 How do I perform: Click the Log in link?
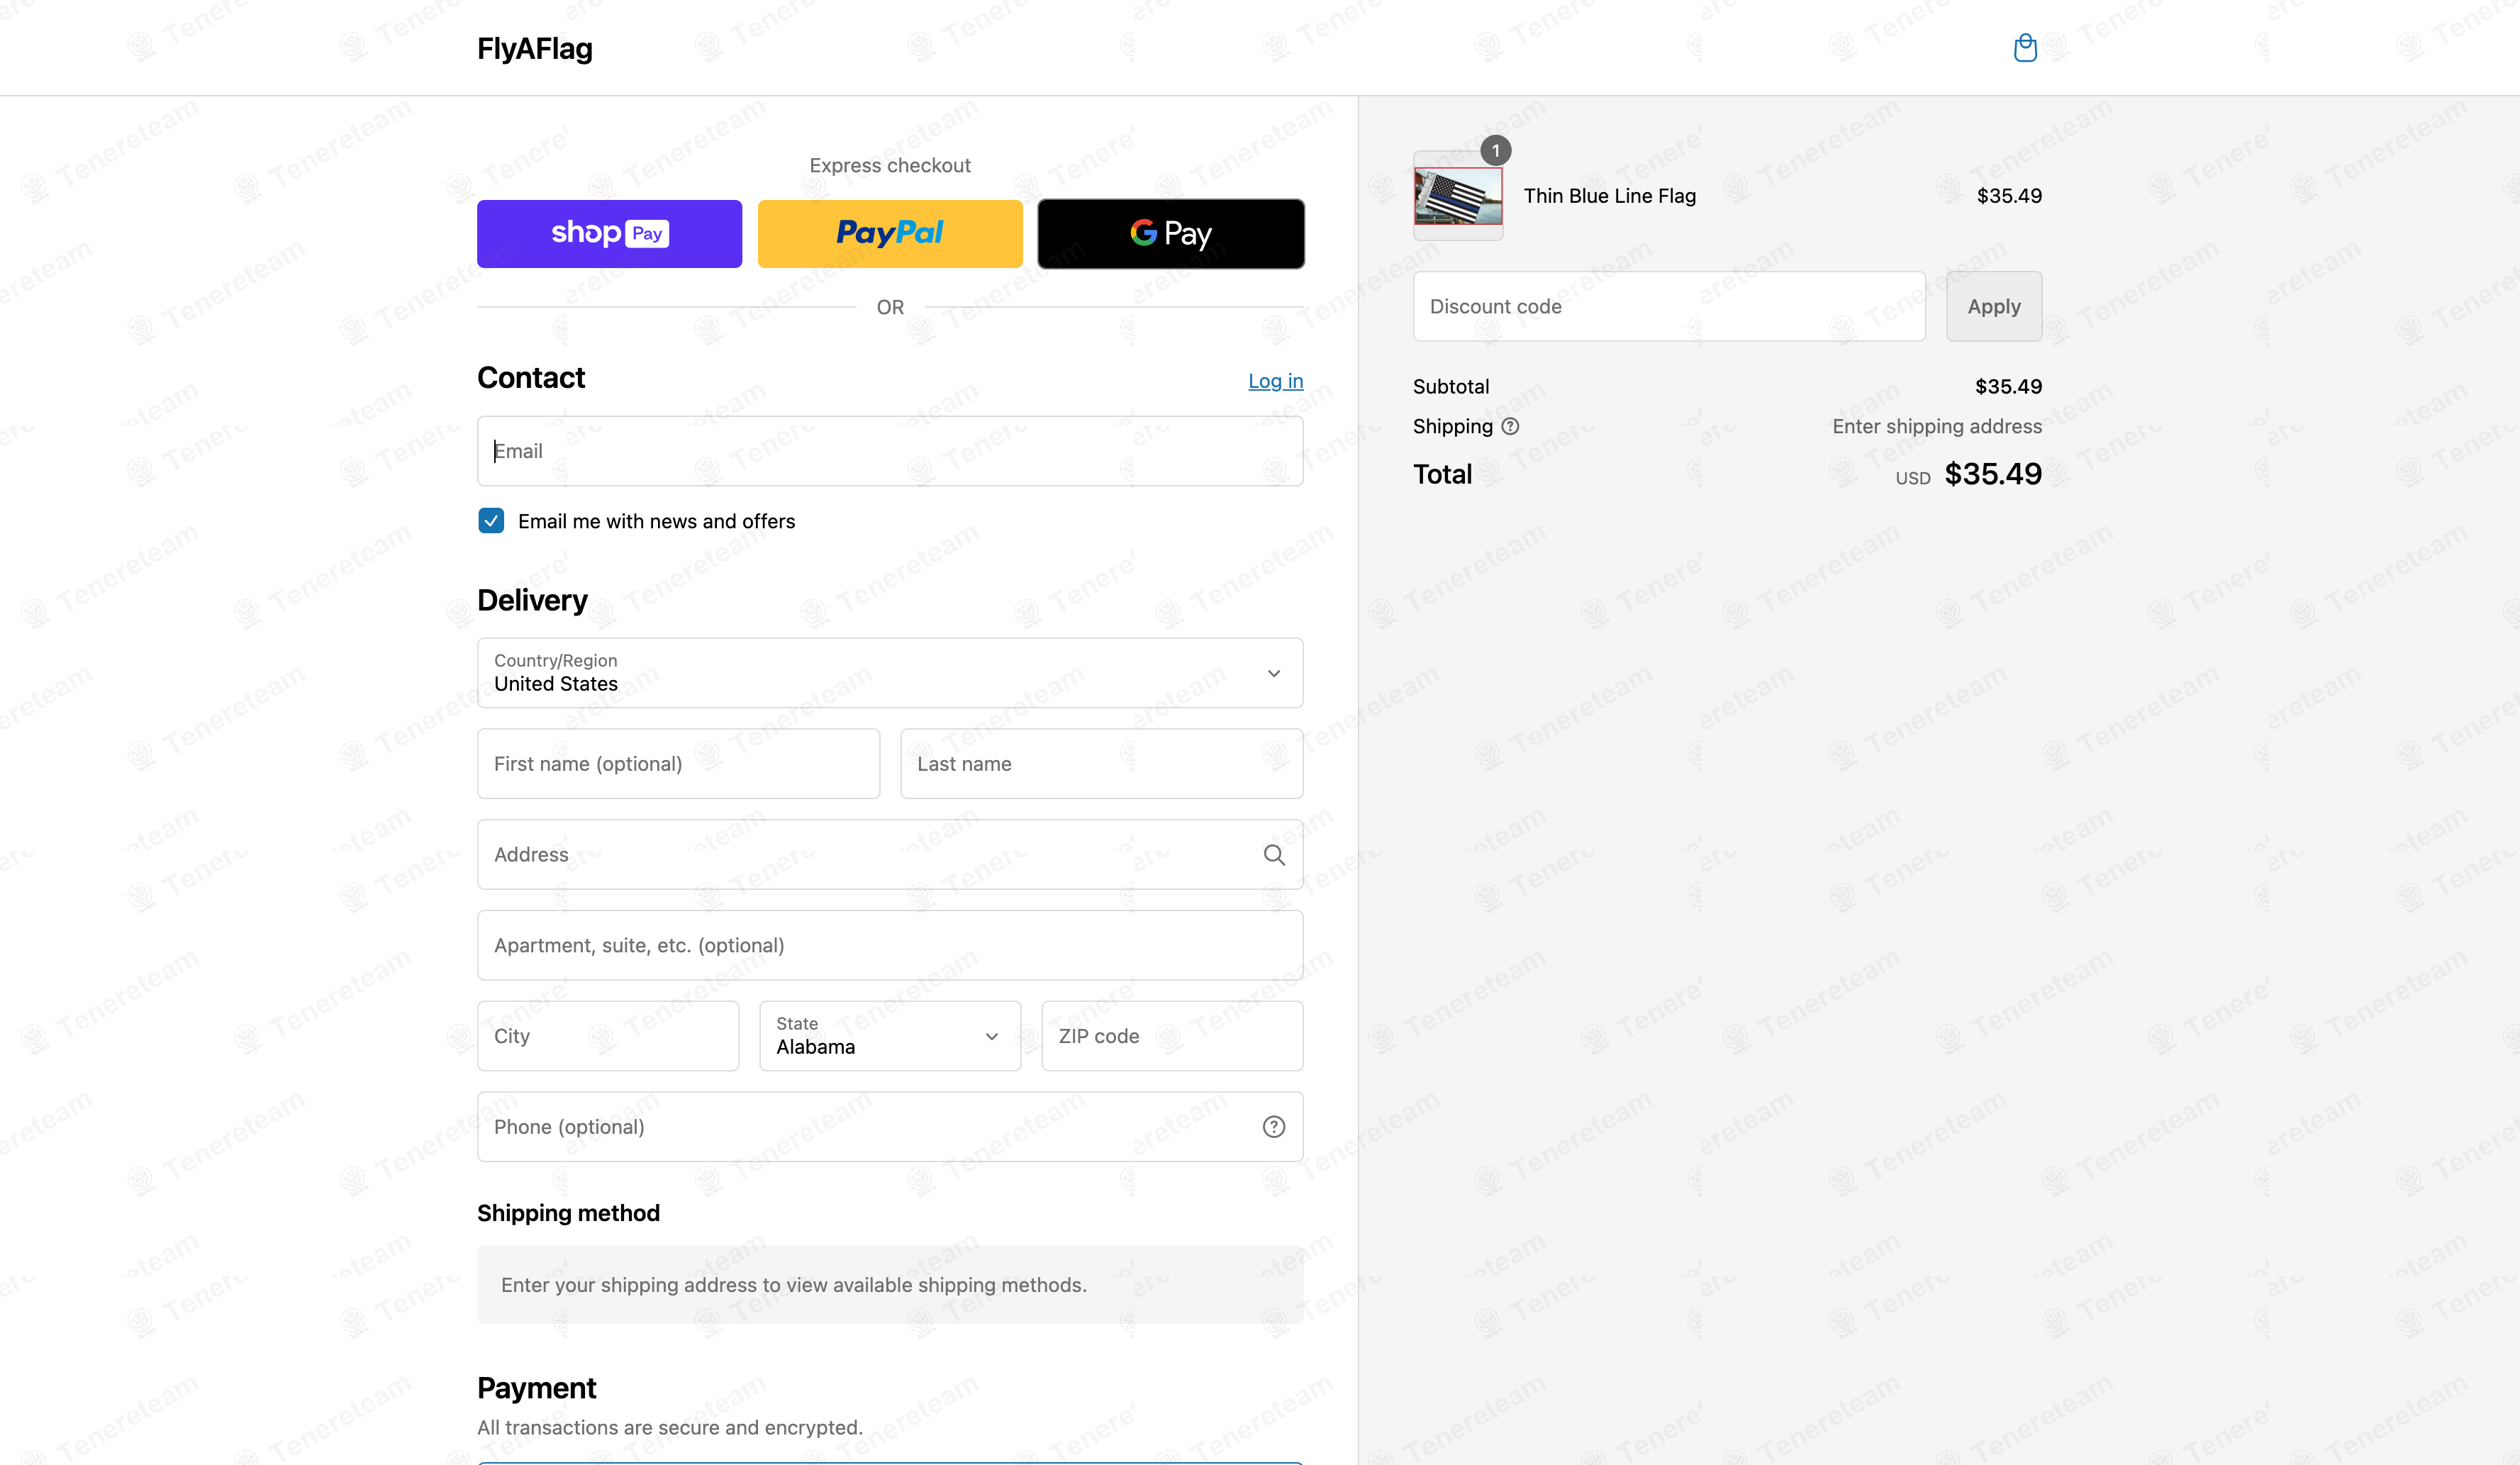click(x=1275, y=381)
